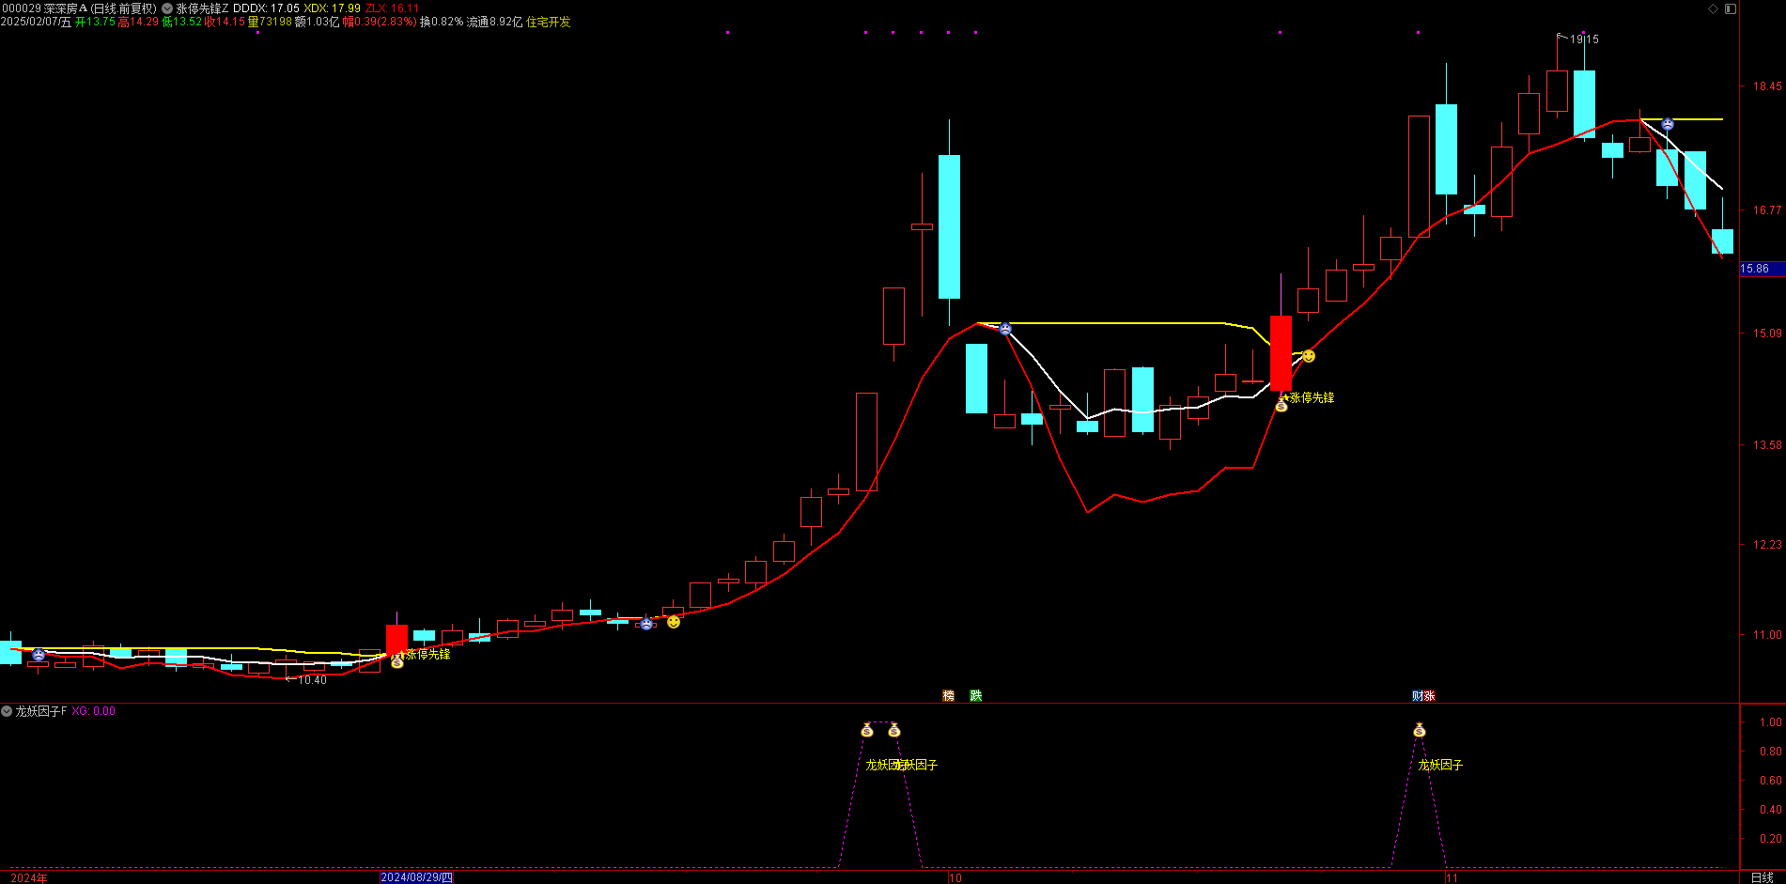Click the large red limit-up candle in November

point(1281,353)
